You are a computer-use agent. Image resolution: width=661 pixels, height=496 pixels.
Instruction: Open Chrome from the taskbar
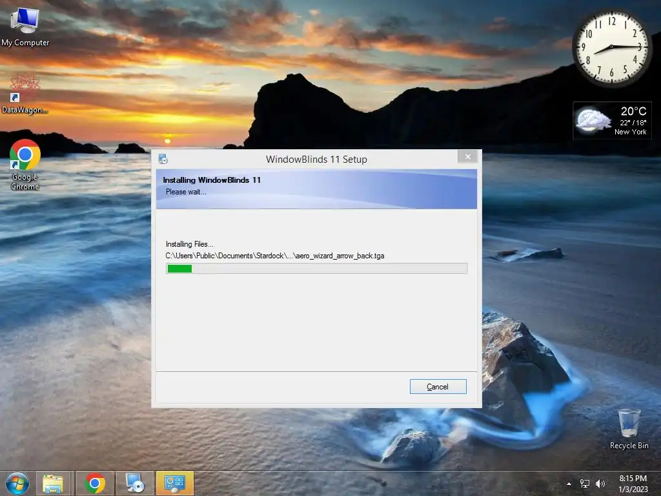[95, 483]
